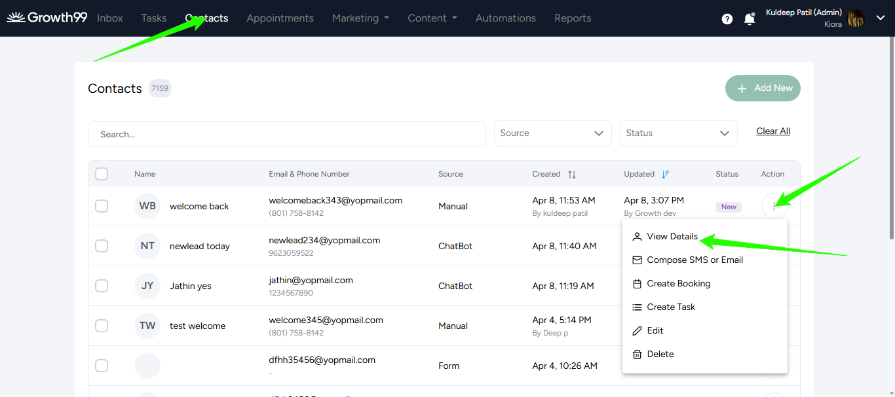Image resolution: width=895 pixels, height=397 pixels.
Task: Select Create Booking in the context menu
Action: pyautogui.click(x=678, y=284)
